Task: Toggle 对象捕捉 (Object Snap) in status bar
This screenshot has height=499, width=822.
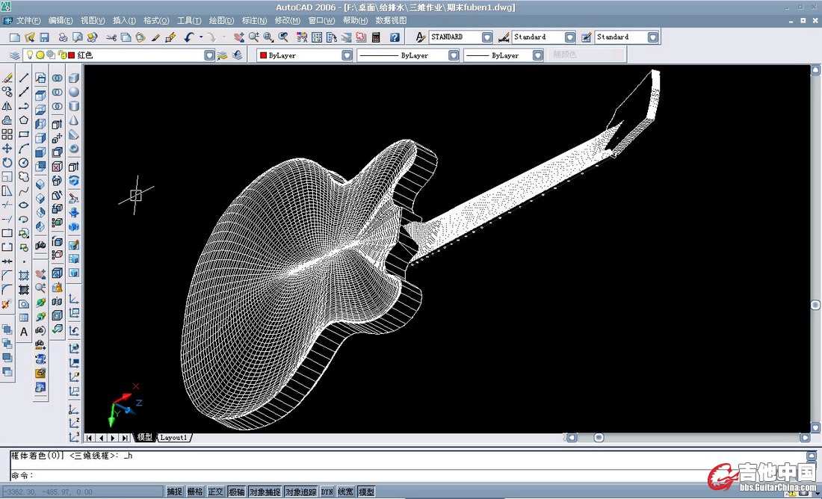Action: tap(265, 492)
